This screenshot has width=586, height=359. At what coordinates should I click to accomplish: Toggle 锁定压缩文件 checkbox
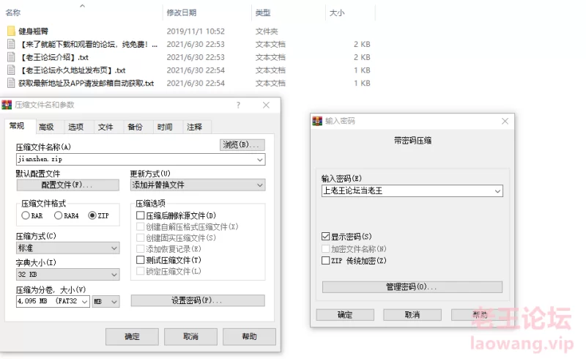point(140,271)
